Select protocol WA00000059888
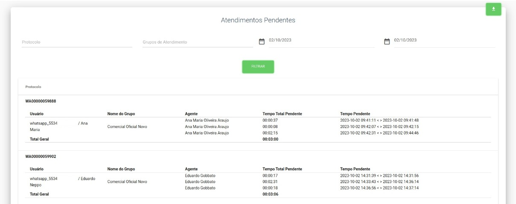Screen dimensions: 516x204 coord(41,101)
